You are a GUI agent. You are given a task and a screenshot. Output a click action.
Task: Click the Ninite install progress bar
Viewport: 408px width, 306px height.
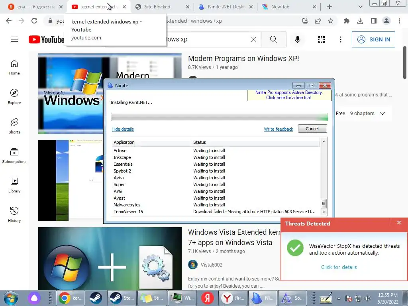point(219,117)
